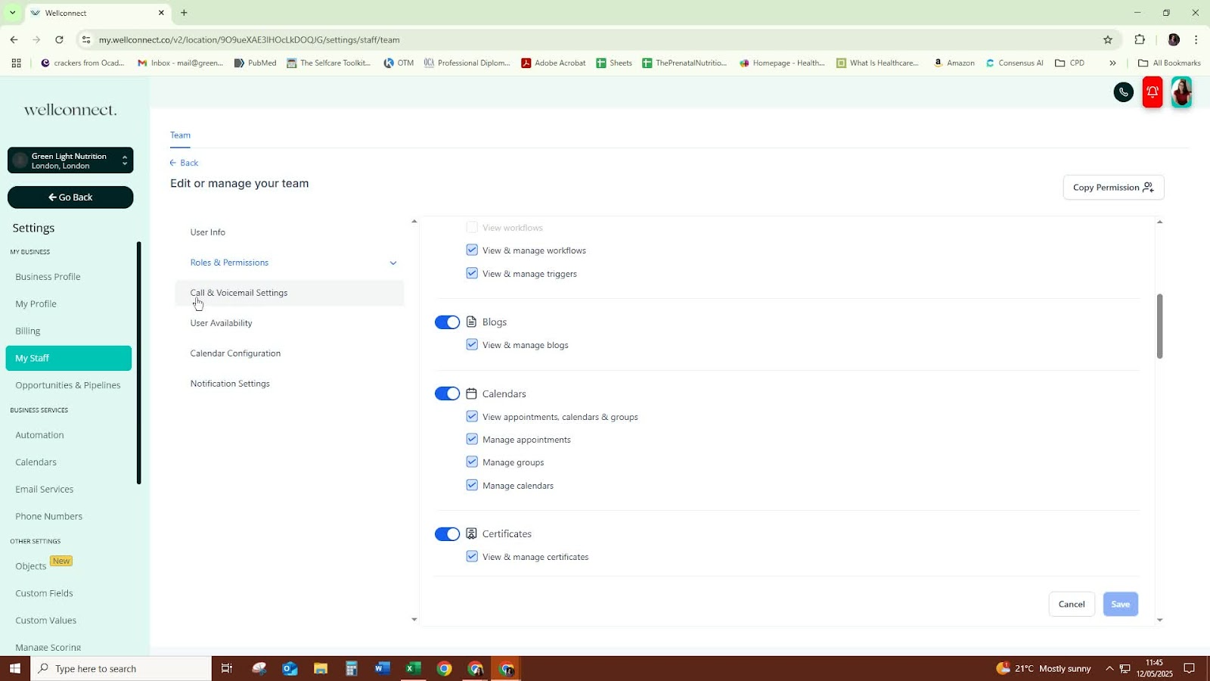This screenshot has width=1210, height=681.
Task: Uncheck View & manage blogs
Action: click(472, 344)
